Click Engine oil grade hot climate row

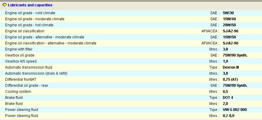click(x=131, y=25)
